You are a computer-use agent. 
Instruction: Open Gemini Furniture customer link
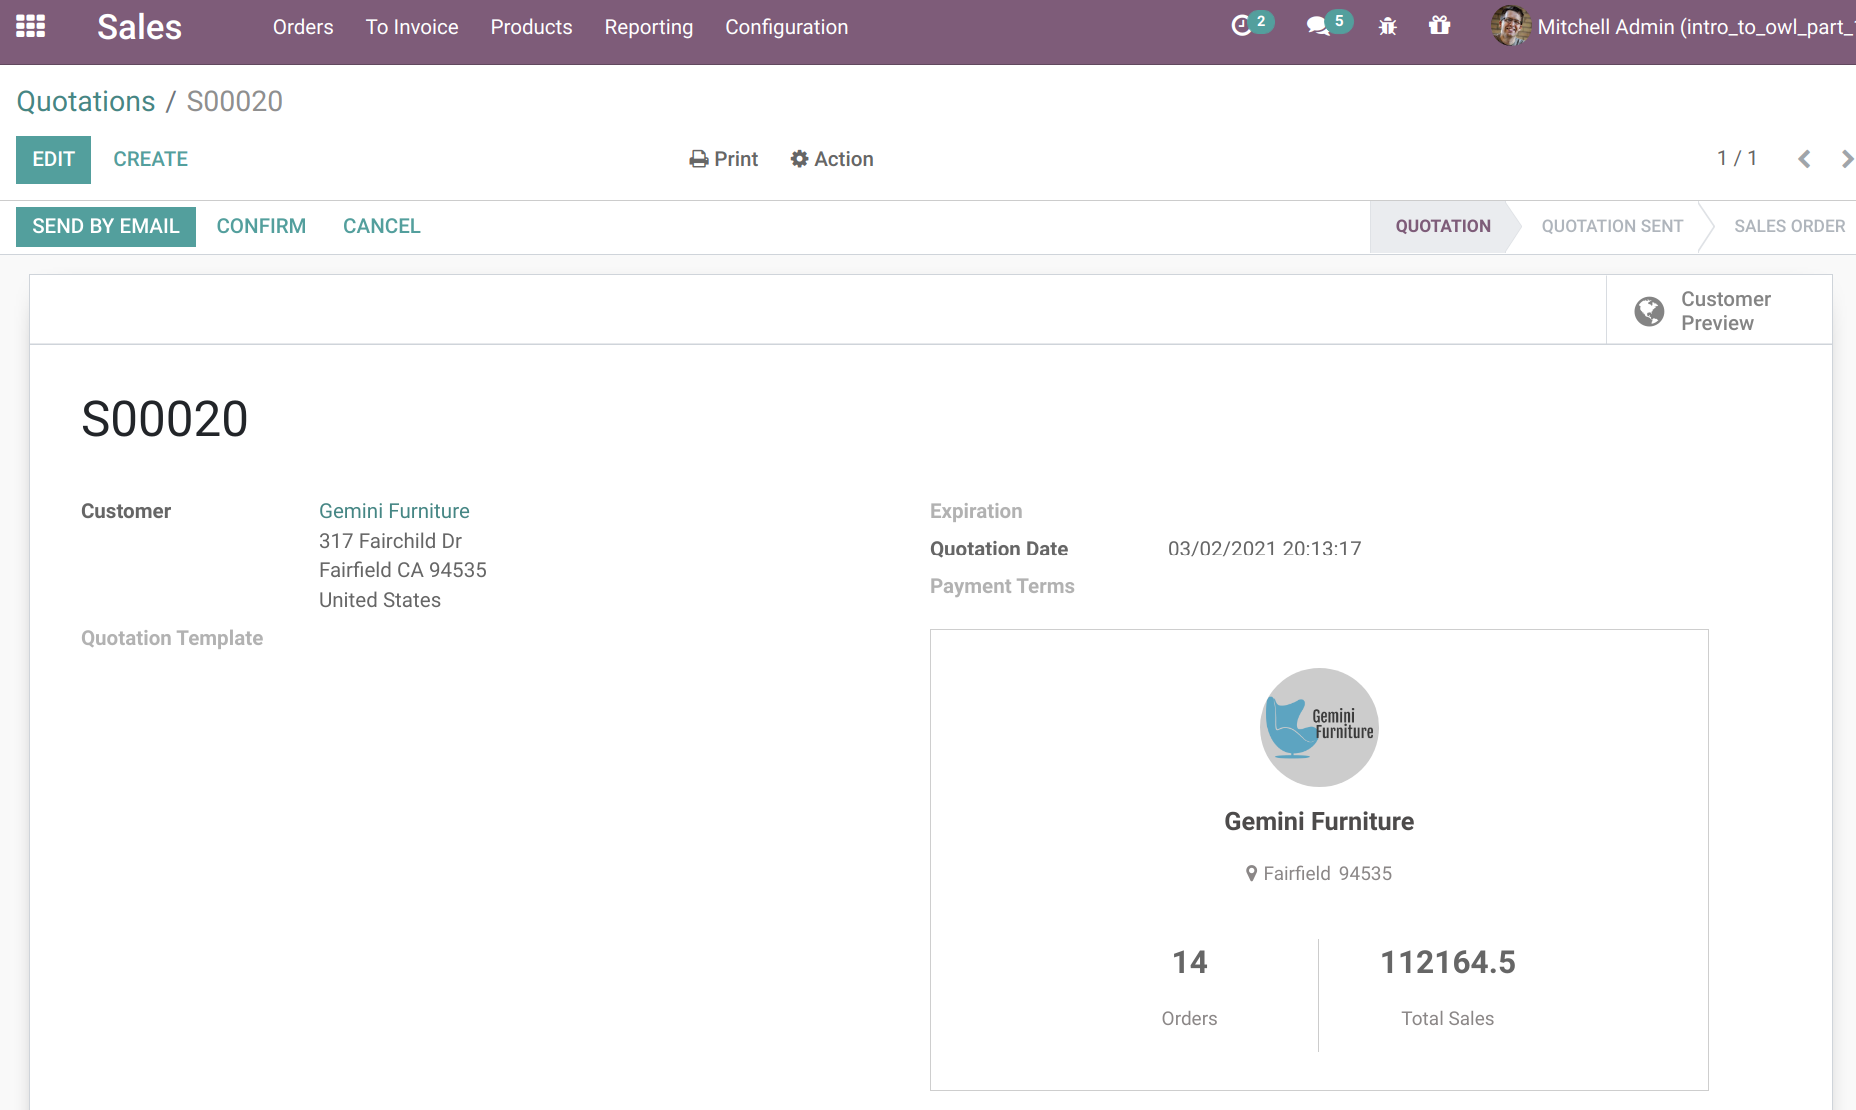point(394,511)
